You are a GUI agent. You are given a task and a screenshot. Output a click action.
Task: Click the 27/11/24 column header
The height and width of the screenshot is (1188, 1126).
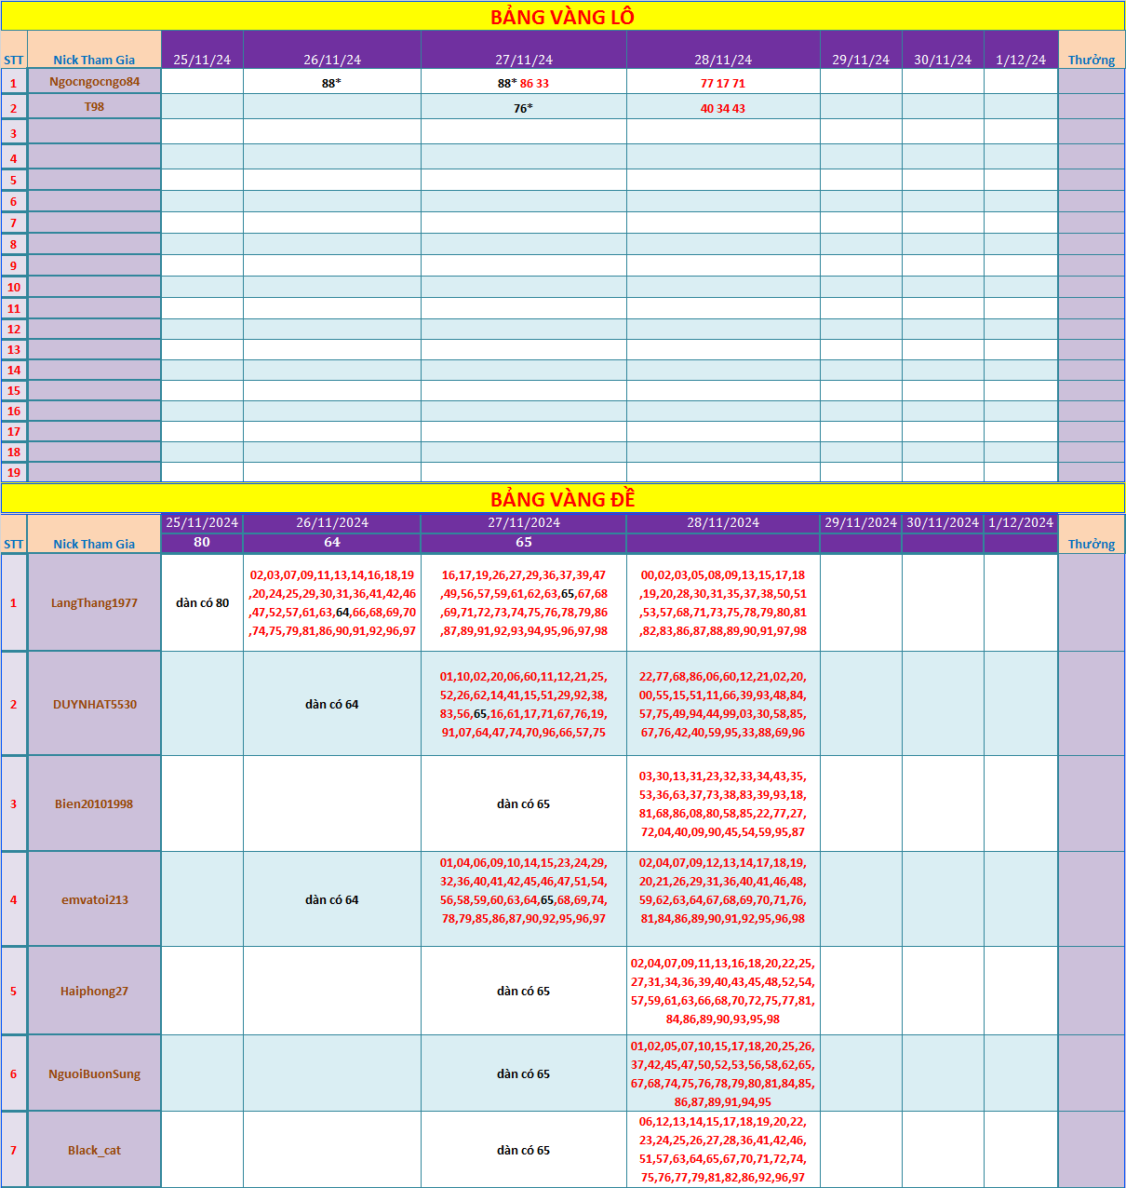pyautogui.click(x=524, y=50)
